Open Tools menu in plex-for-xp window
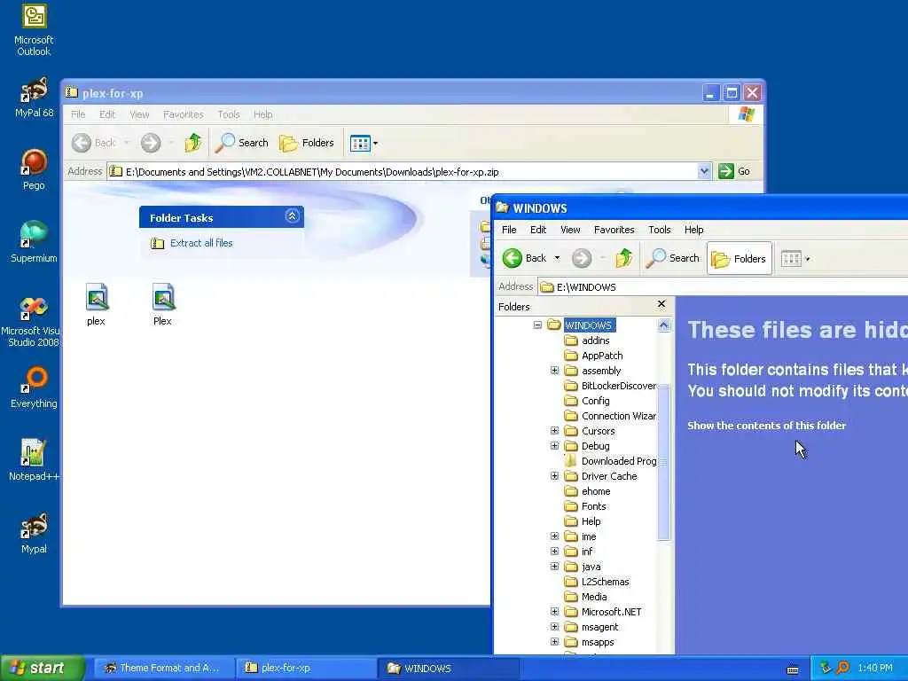908x681 pixels. point(229,114)
